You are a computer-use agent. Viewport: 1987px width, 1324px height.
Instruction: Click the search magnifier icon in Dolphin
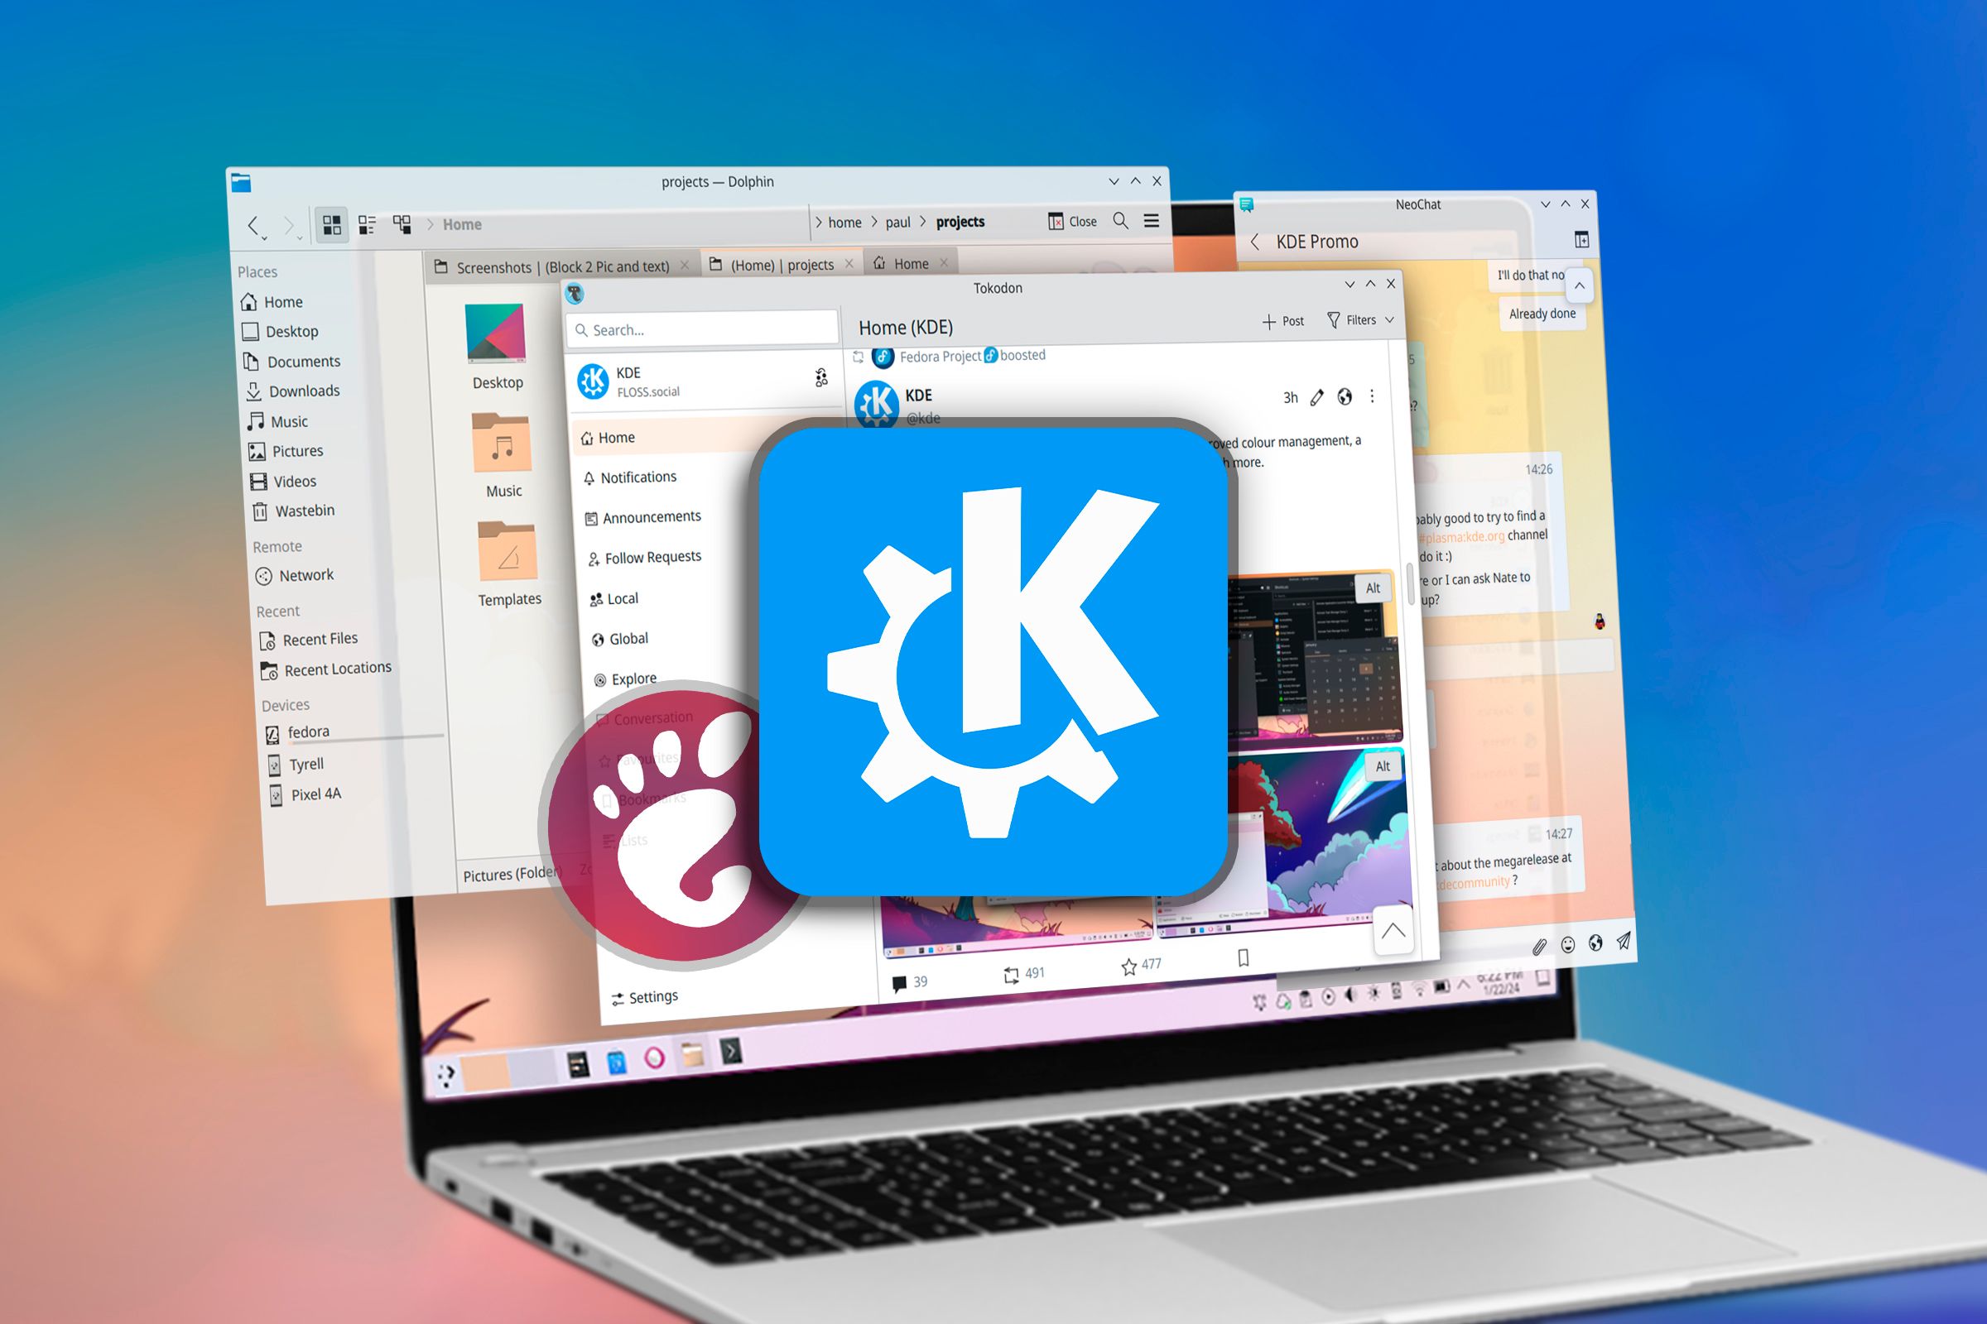1119,223
